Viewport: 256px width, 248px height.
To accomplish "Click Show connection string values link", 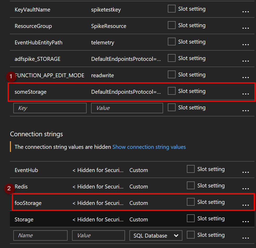I will tap(149, 147).
